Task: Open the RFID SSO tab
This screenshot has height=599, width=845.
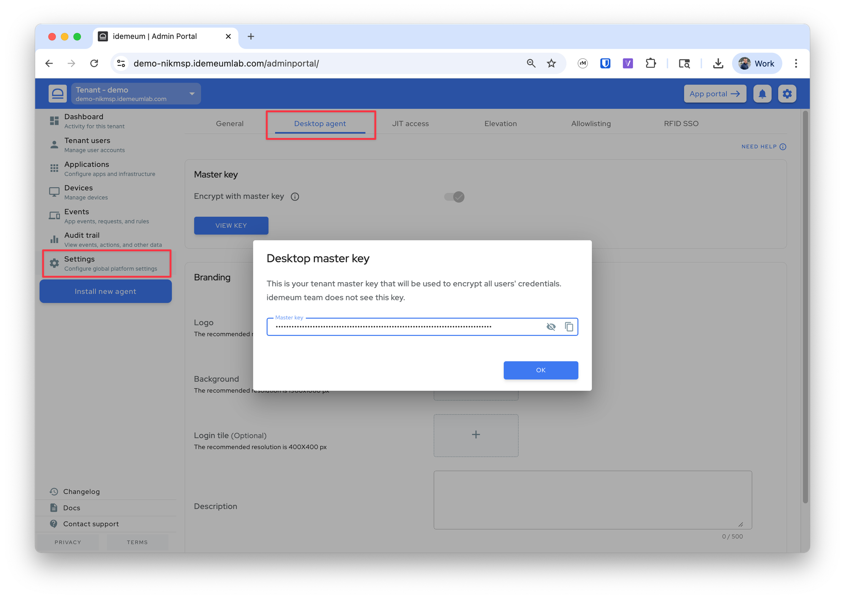Action: click(x=681, y=123)
